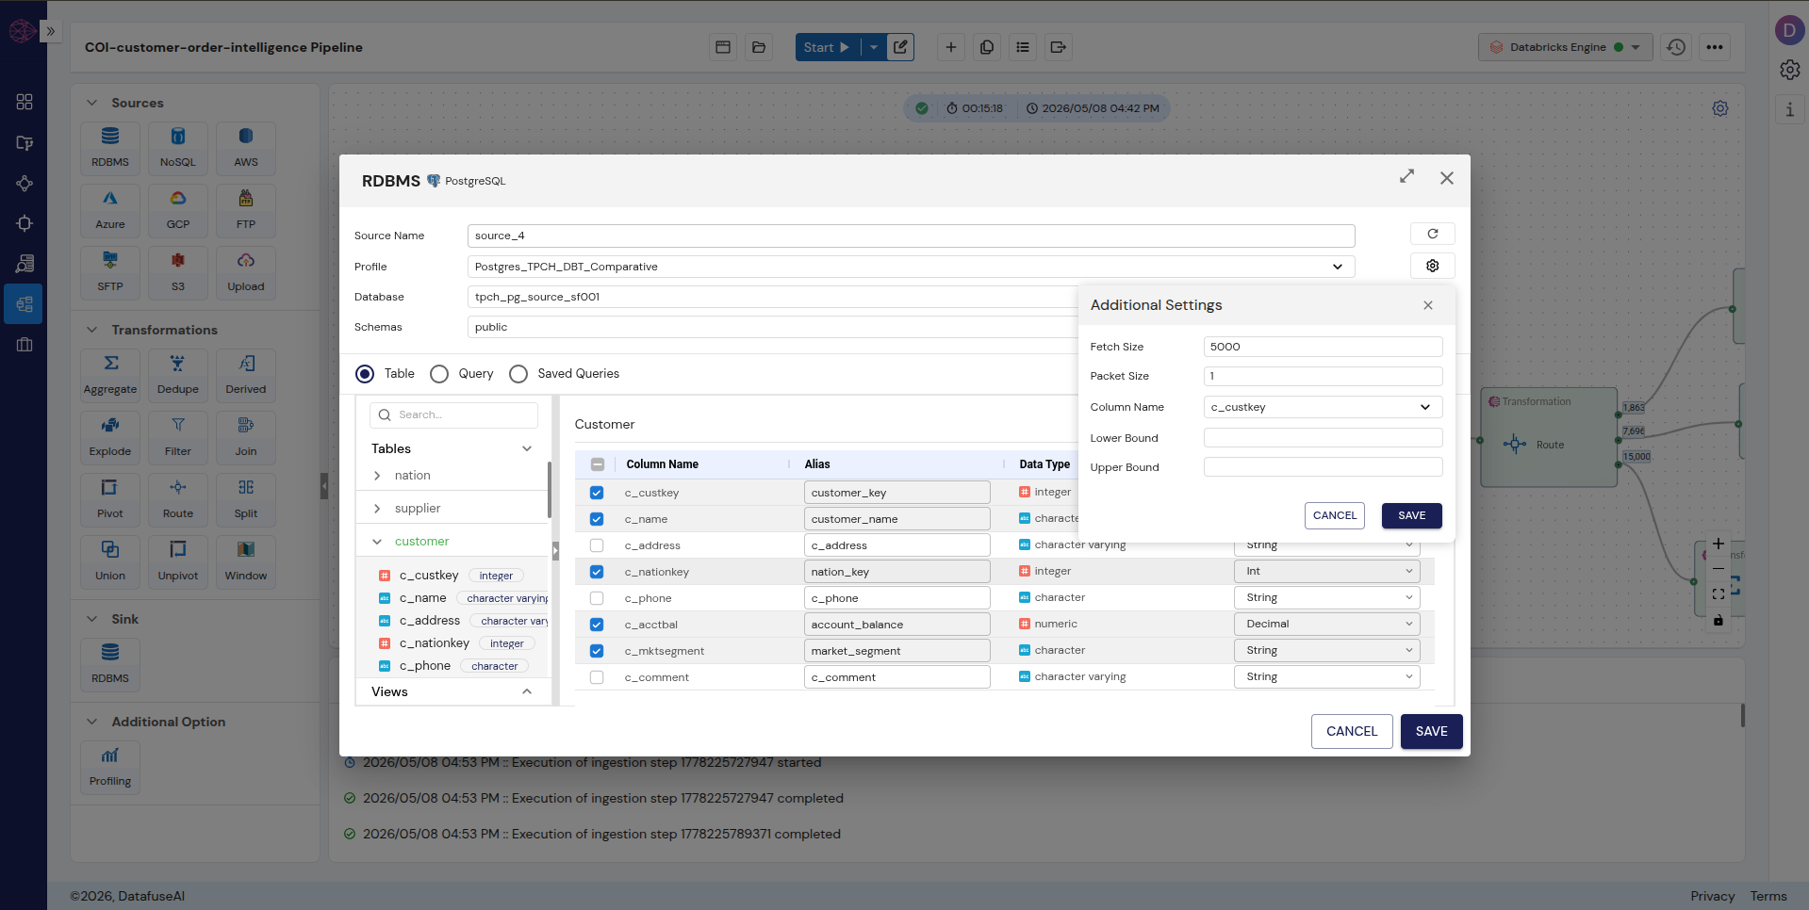This screenshot has height=910, width=1809.
Task: Select the Query radio option
Action: (439, 374)
